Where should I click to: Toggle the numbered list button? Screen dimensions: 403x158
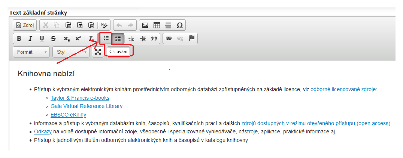[106, 38]
